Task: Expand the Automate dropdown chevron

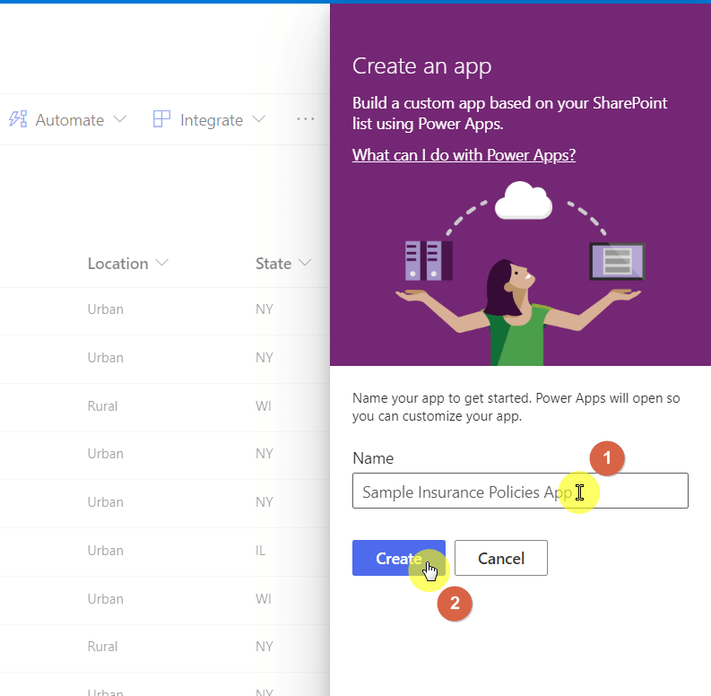Action: [x=120, y=119]
